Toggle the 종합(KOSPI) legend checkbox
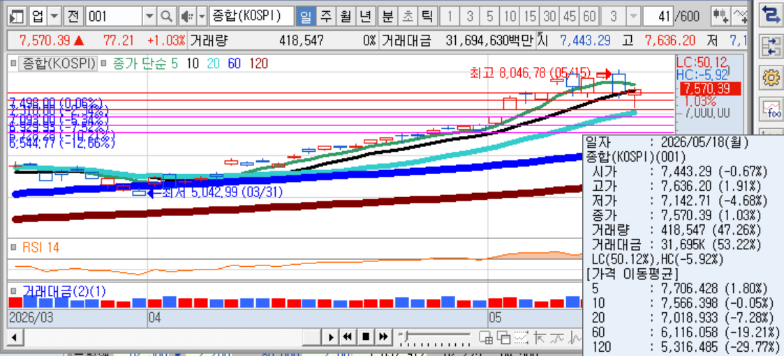 click(14, 63)
